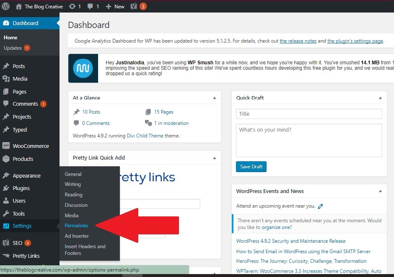Click the WP Smush logo in the notice
This screenshot has width=394, height=277.
83,68
